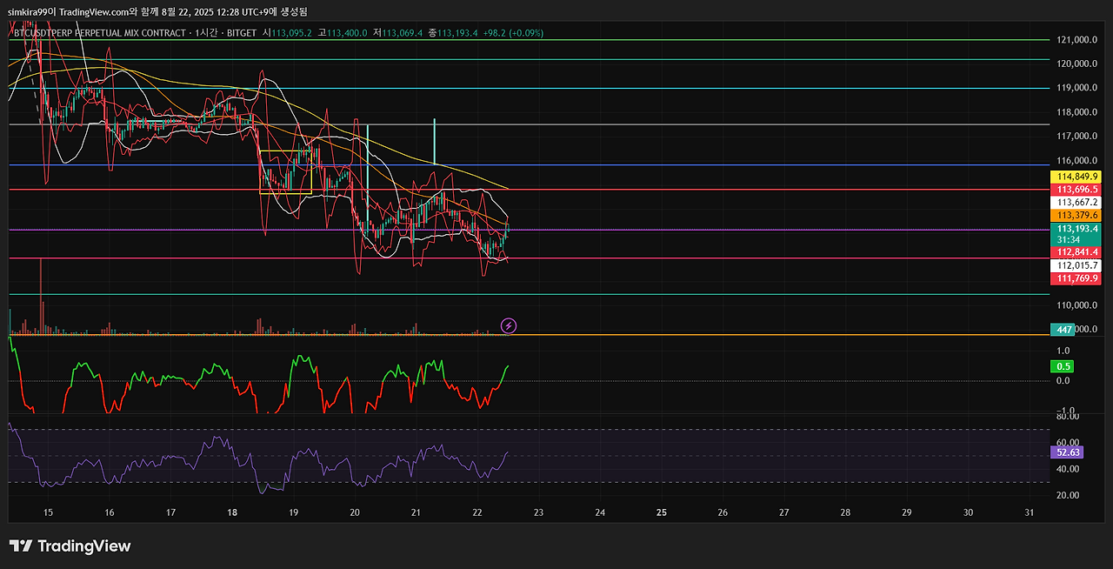Click the oscillator axis label 0.0
The image size is (1113, 569).
coord(1063,380)
